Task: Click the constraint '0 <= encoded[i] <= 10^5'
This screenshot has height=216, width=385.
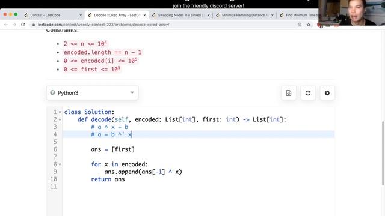Action: click(100, 61)
